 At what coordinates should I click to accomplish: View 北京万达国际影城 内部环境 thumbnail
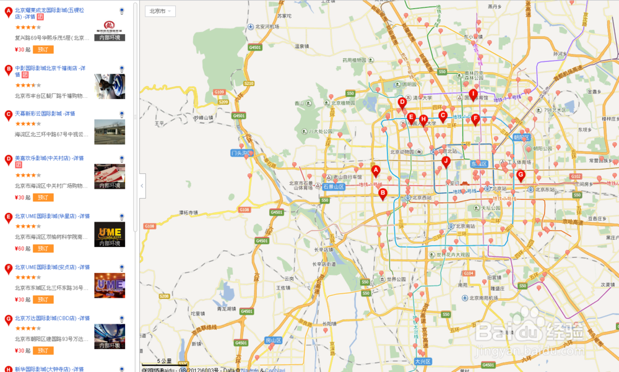[110, 337]
